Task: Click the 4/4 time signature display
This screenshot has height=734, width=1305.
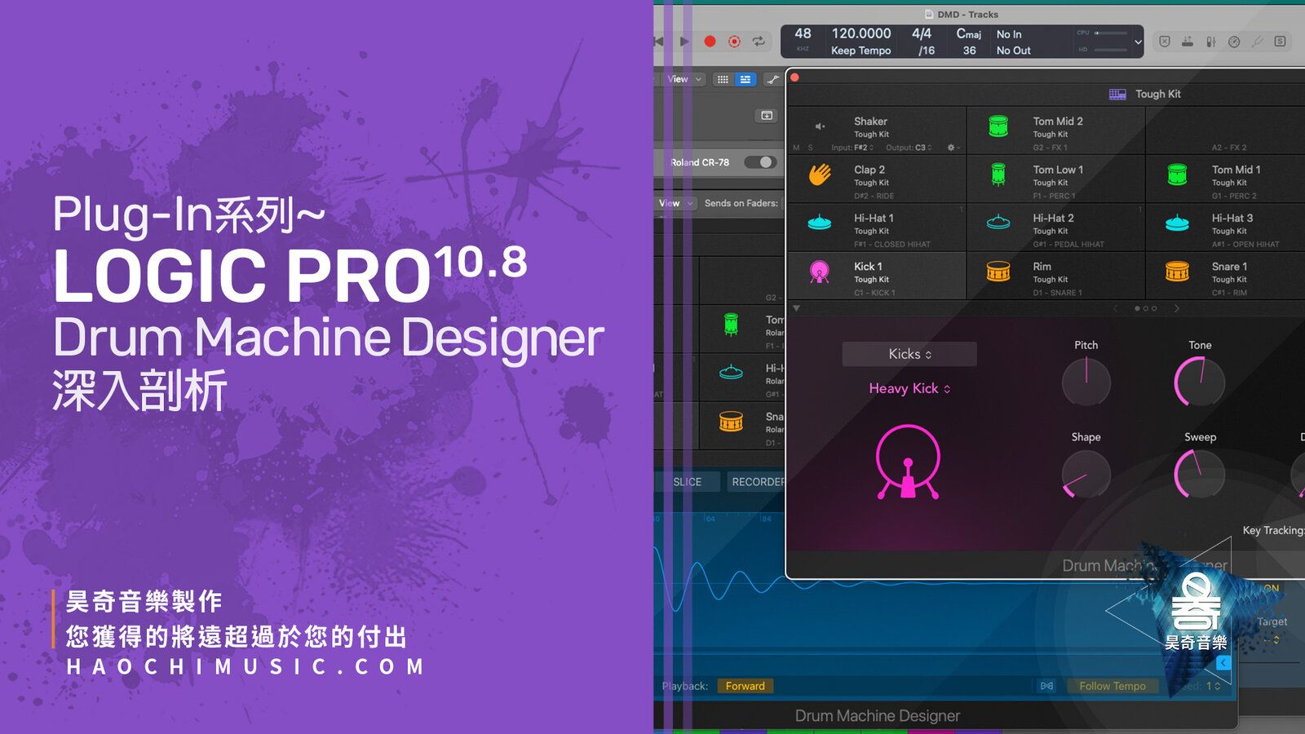Action: point(922,33)
